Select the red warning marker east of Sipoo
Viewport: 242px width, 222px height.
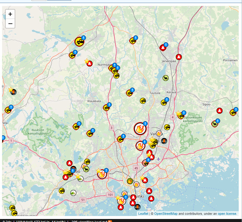click(x=220, y=111)
